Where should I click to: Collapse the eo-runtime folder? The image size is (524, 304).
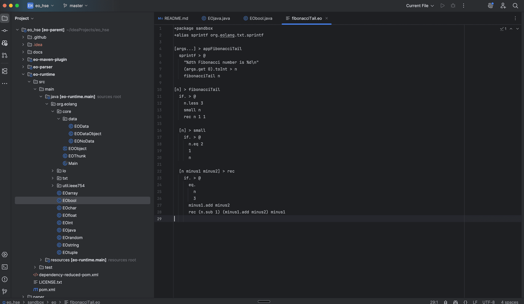pyautogui.click(x=23, y=74)
